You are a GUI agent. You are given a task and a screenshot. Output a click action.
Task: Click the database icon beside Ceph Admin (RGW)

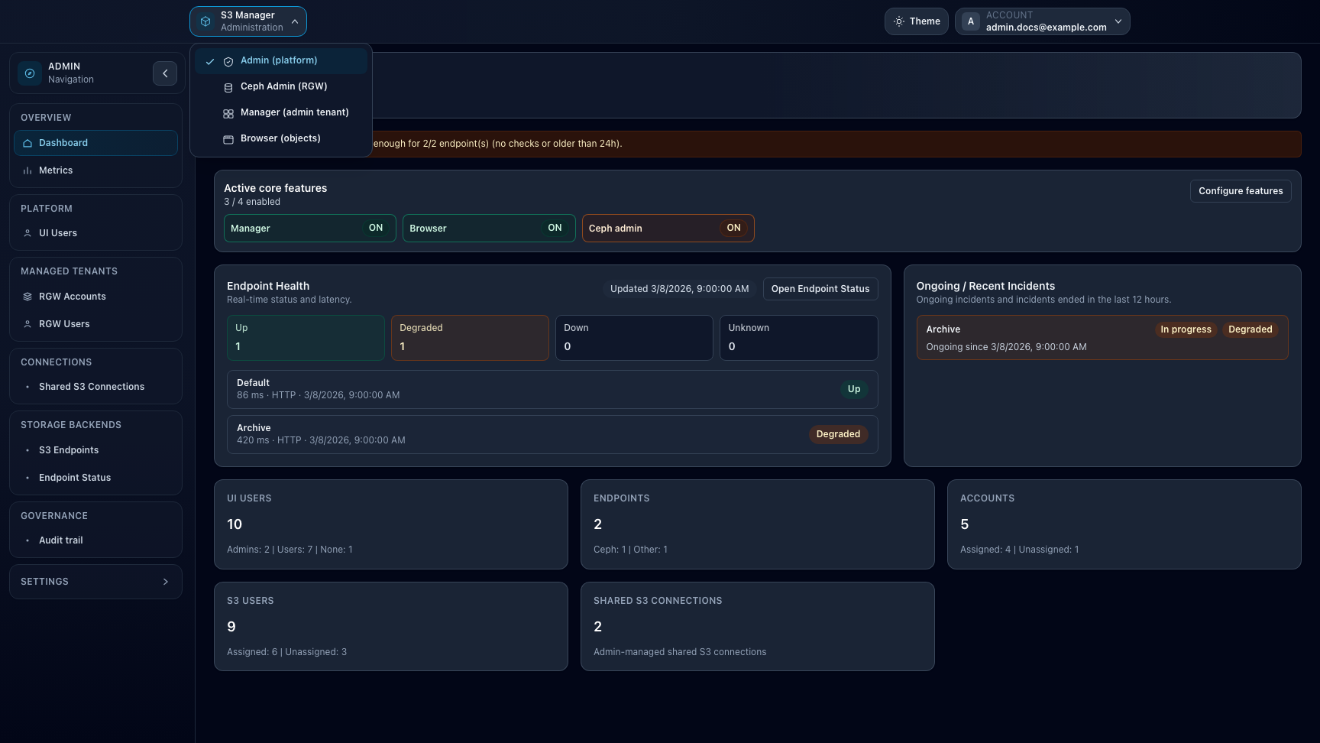[x=228, y=86]
